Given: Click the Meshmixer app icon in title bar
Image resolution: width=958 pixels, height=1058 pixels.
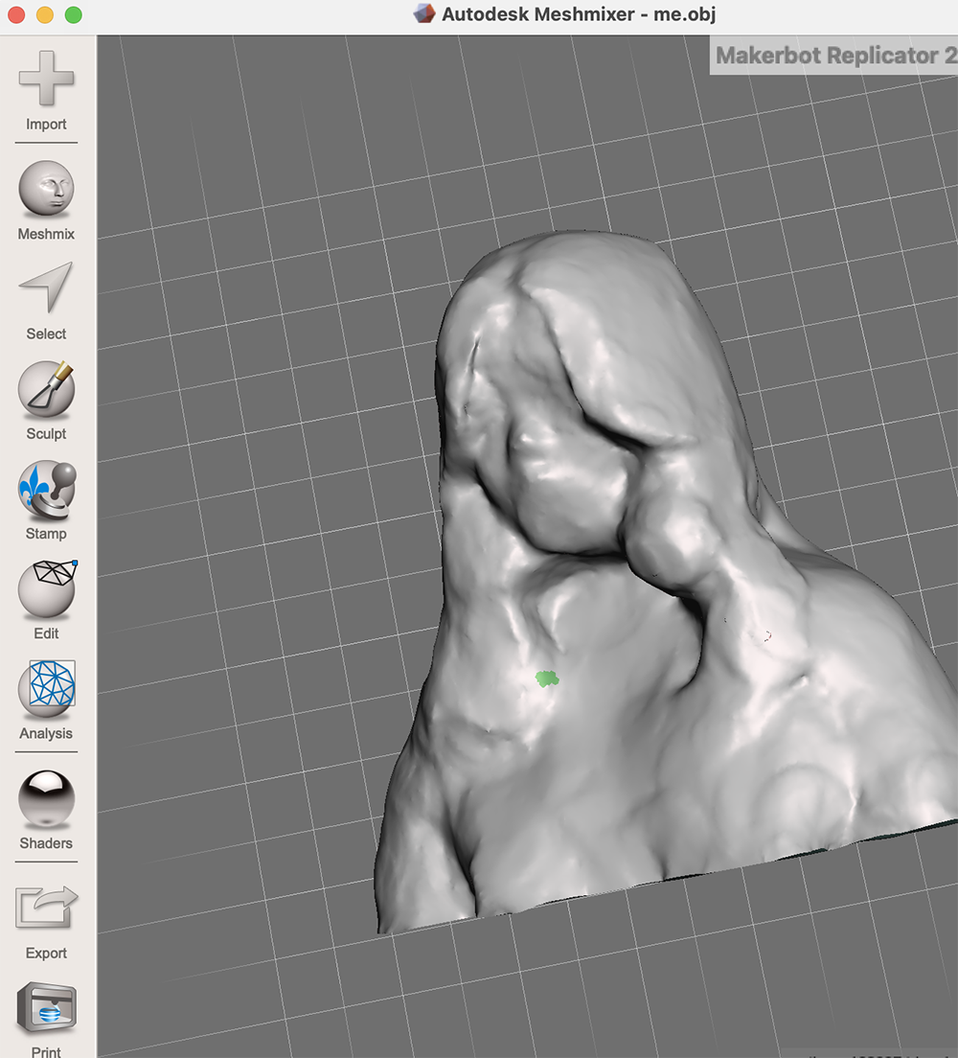Looking at the screenshot, I should click(422, 14).
